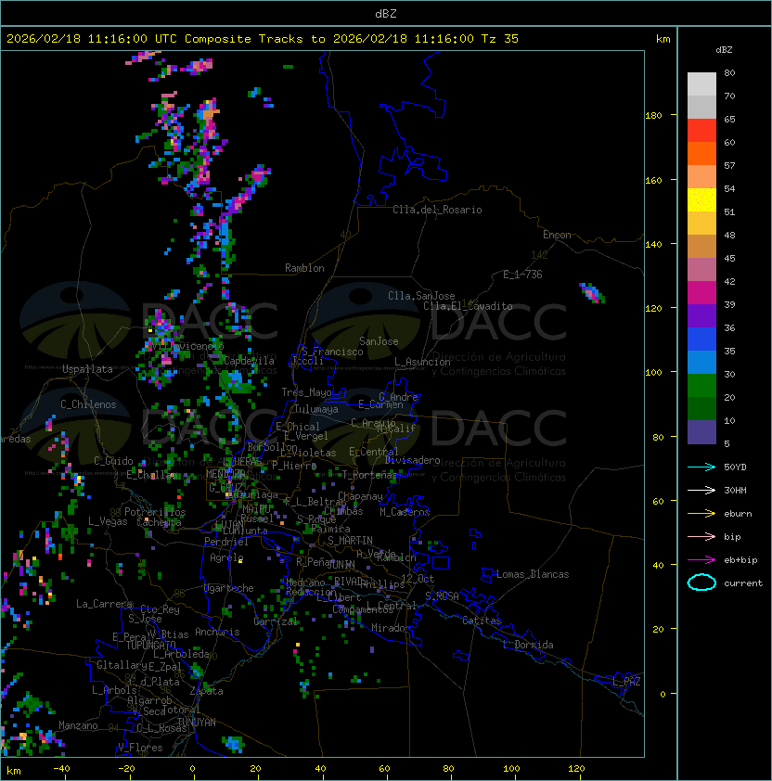Click the white 30HM arrow legend icon

(x=701, y=490)
